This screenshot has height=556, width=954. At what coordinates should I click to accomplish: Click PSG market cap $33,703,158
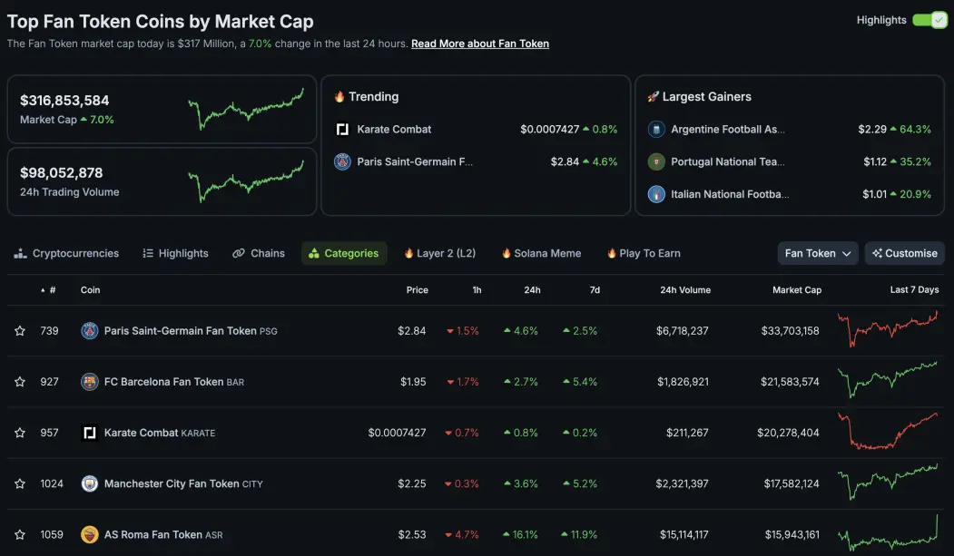pyautogui.click(x=790, y=330)
